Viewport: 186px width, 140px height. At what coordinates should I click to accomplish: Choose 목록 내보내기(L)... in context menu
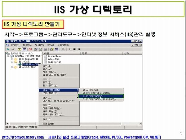pos(59,114)
